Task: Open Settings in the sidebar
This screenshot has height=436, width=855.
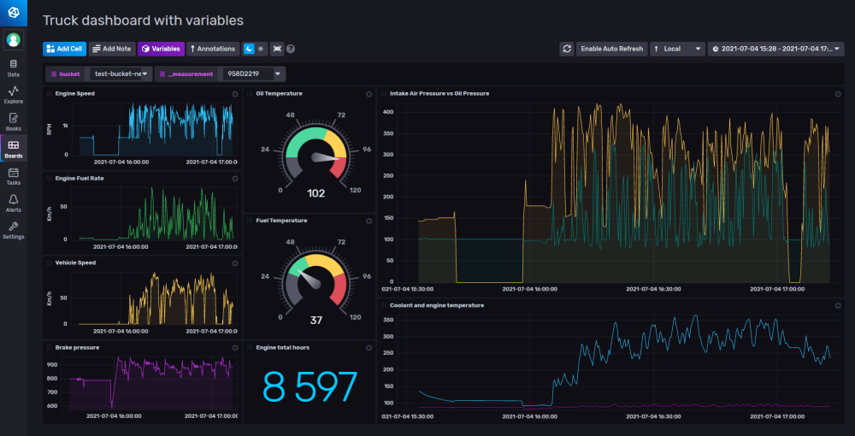Action: point(13,231)
